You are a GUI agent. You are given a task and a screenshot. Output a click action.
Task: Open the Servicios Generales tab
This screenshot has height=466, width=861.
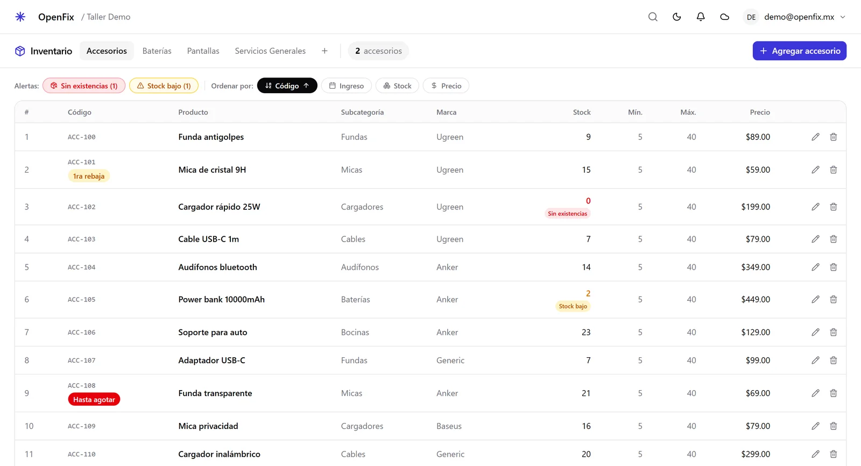270,51
